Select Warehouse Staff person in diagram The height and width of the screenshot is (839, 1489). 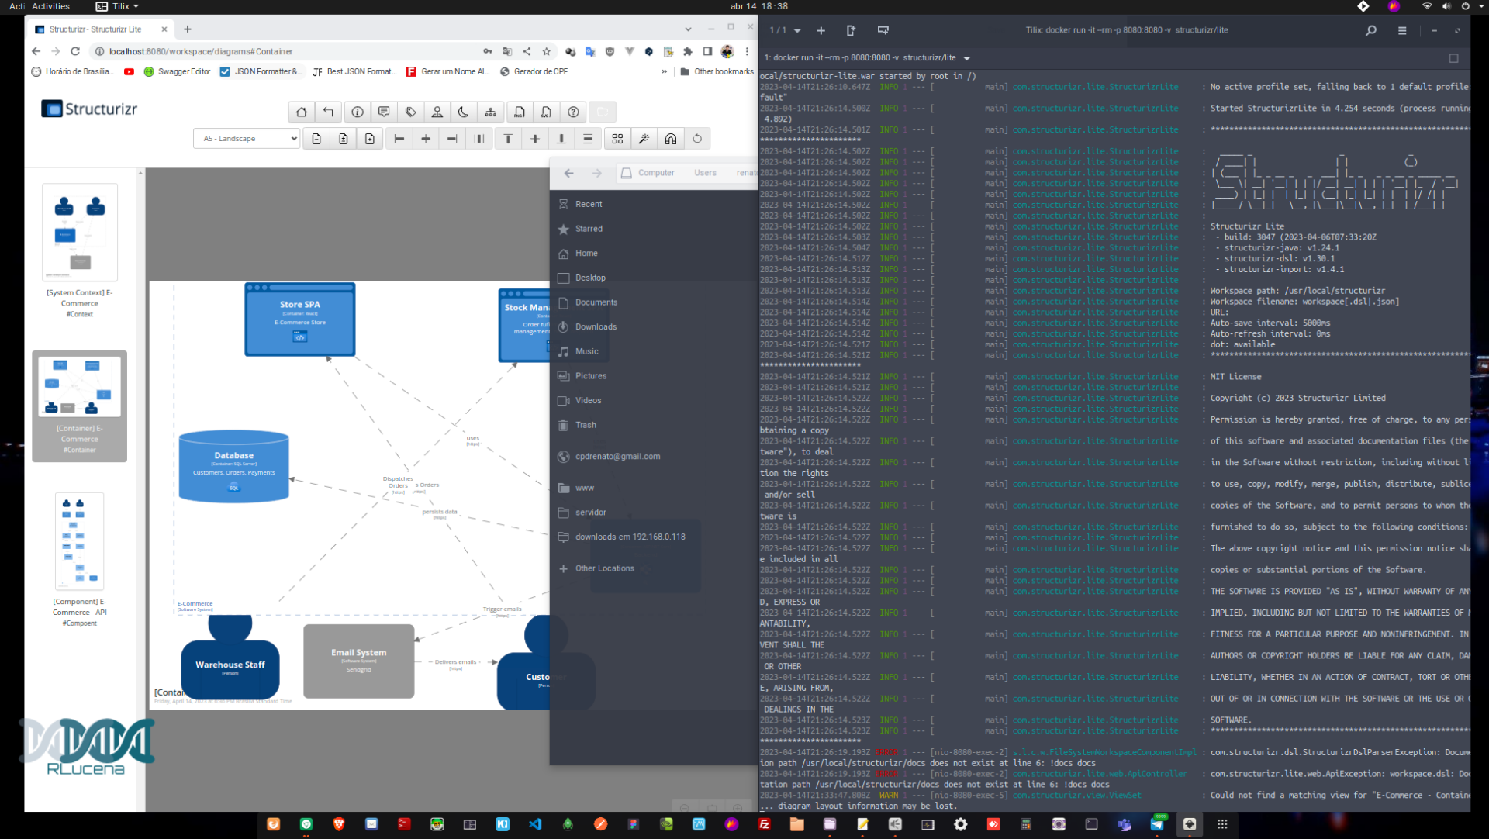pos(230,659)
